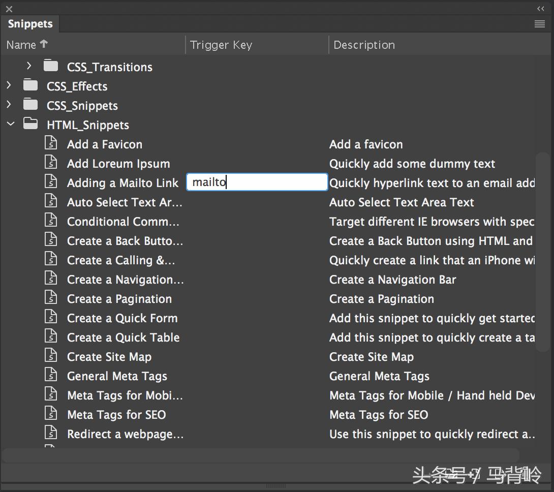Click the CSS_Effects folder icon
This screenshot has width=554, height=492.
30,85
